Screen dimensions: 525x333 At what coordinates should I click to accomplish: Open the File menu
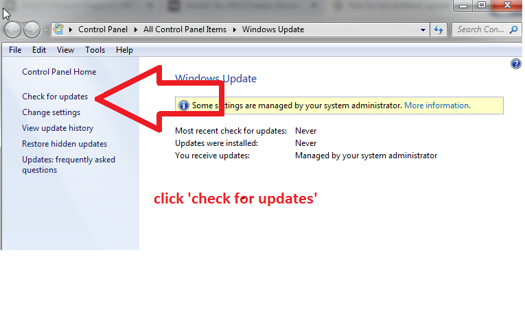click(x=15, y=50)
